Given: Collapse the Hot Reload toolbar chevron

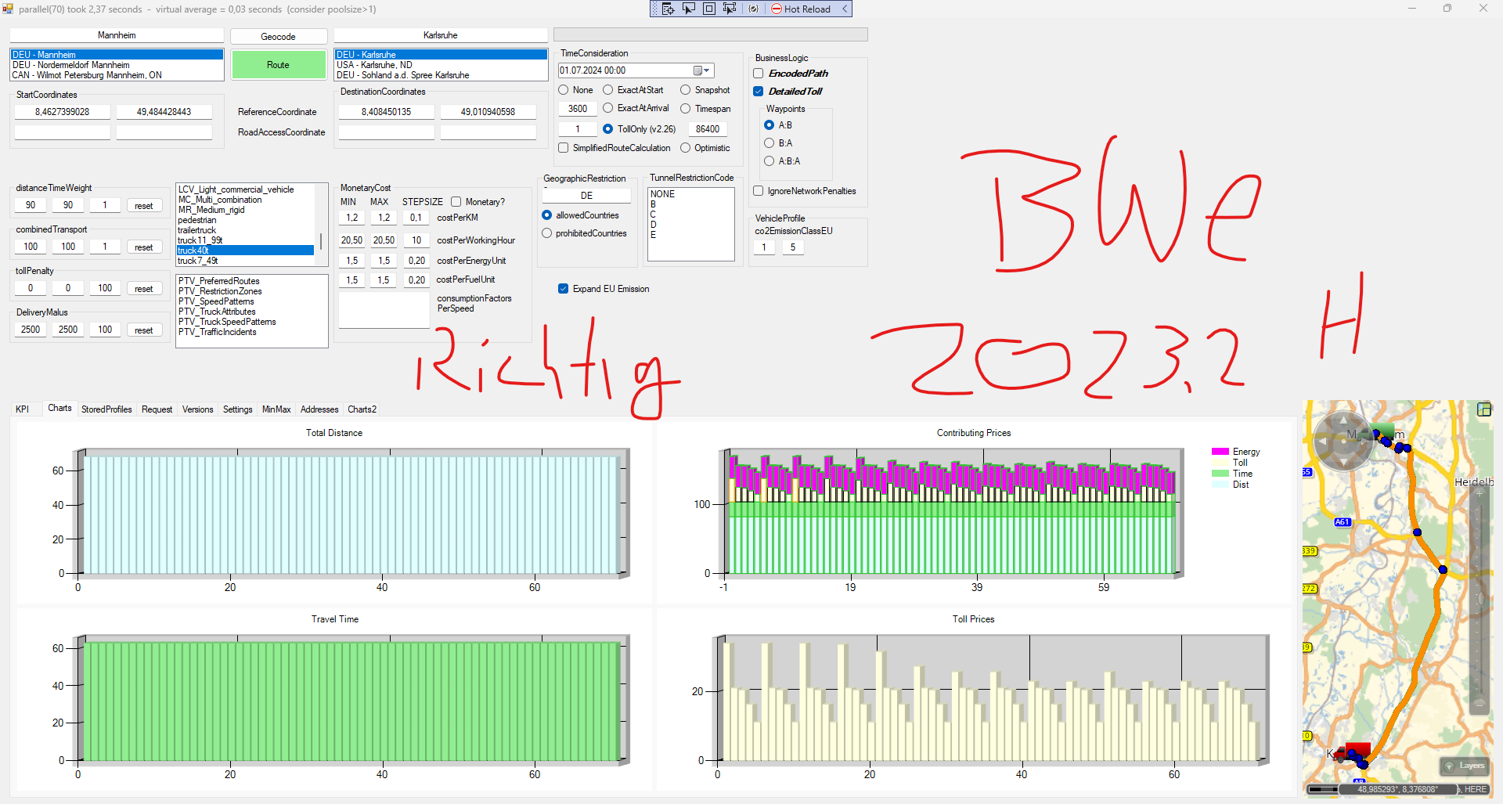Looking at the screenshot, I should pos(845,9).
